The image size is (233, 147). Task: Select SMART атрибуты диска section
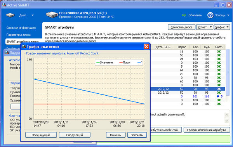coord(22,42)
